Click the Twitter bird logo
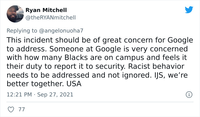Viewport: 200px width, 117px height. pyautogui.click(x=189, y=10)
